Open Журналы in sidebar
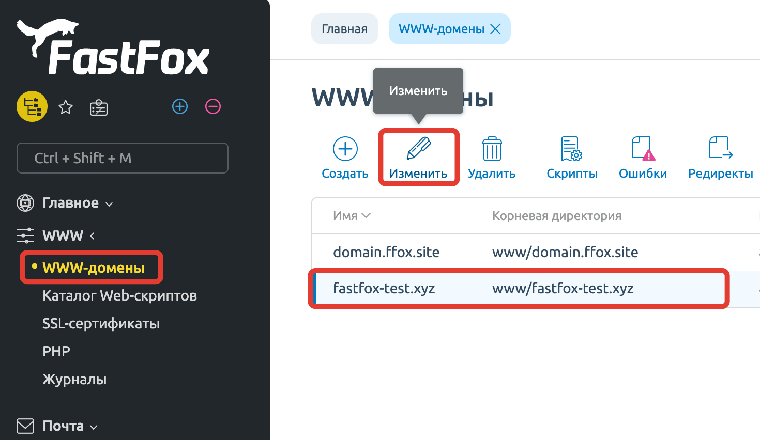The image size is (760, 440). click(74, 380)
